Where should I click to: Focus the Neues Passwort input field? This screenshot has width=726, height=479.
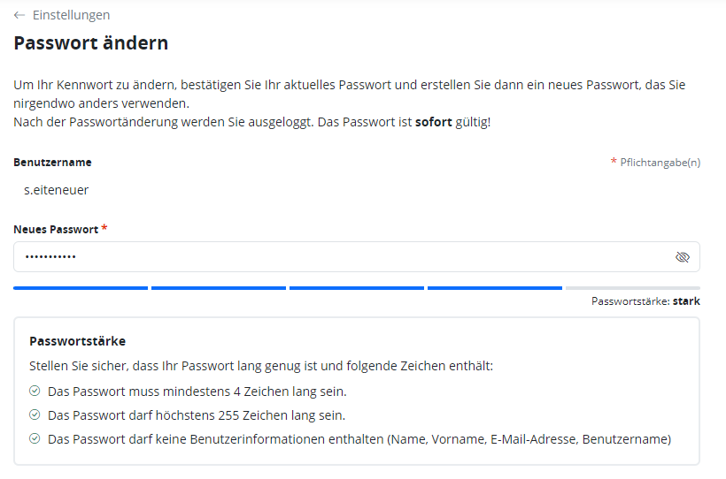click(x=357, y=256)
